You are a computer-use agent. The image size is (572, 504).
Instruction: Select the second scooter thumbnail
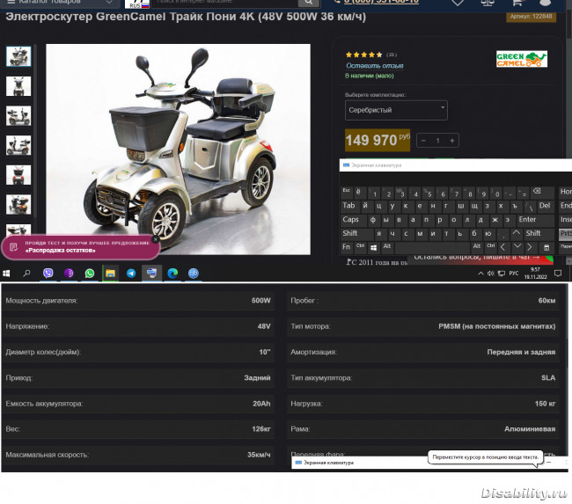[x=18, y=86]
